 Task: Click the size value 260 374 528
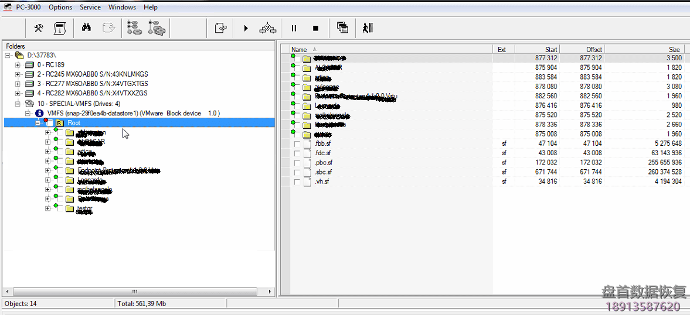click(665, 172)
